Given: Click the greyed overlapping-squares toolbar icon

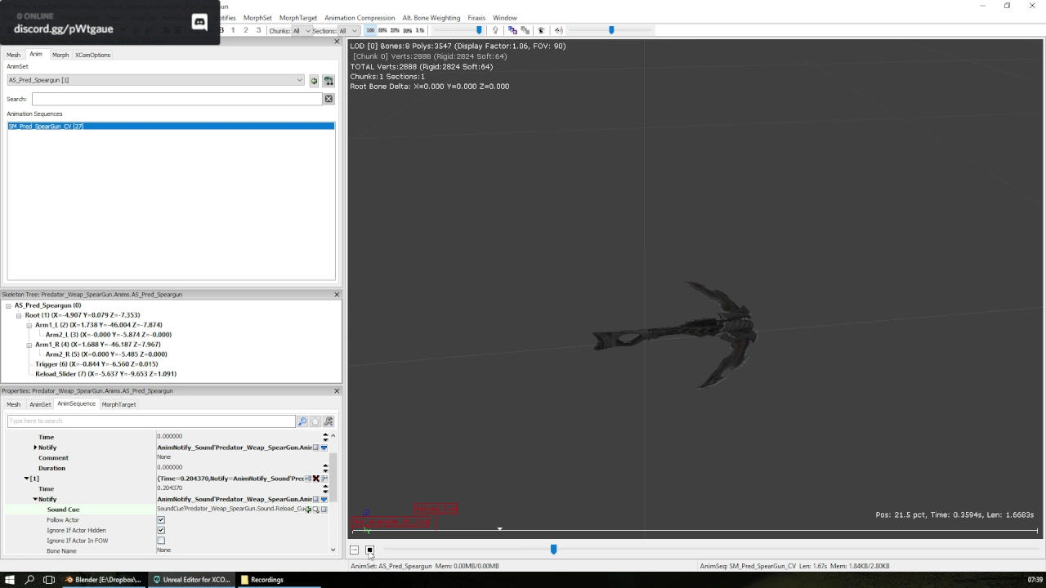Looking at the screenshot, I should click(525, 30).
